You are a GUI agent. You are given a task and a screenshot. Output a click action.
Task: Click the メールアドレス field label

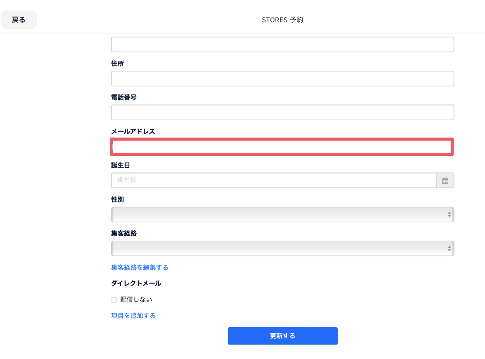pyautogui.click(x=133, y=131)
